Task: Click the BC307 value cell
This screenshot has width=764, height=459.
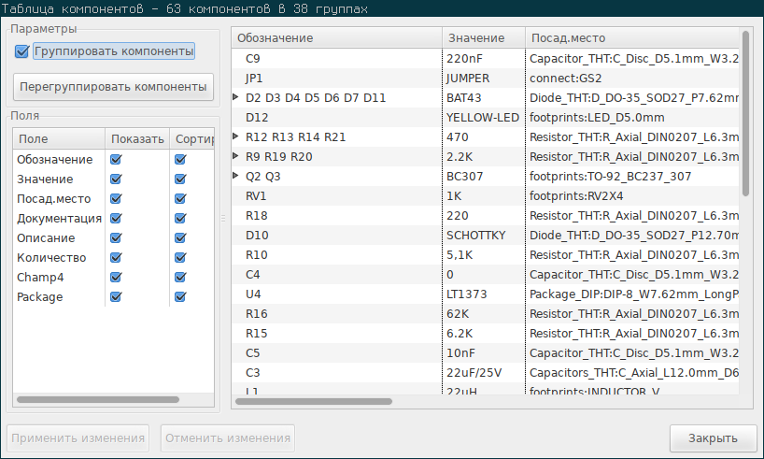Action: click(484, 176)
